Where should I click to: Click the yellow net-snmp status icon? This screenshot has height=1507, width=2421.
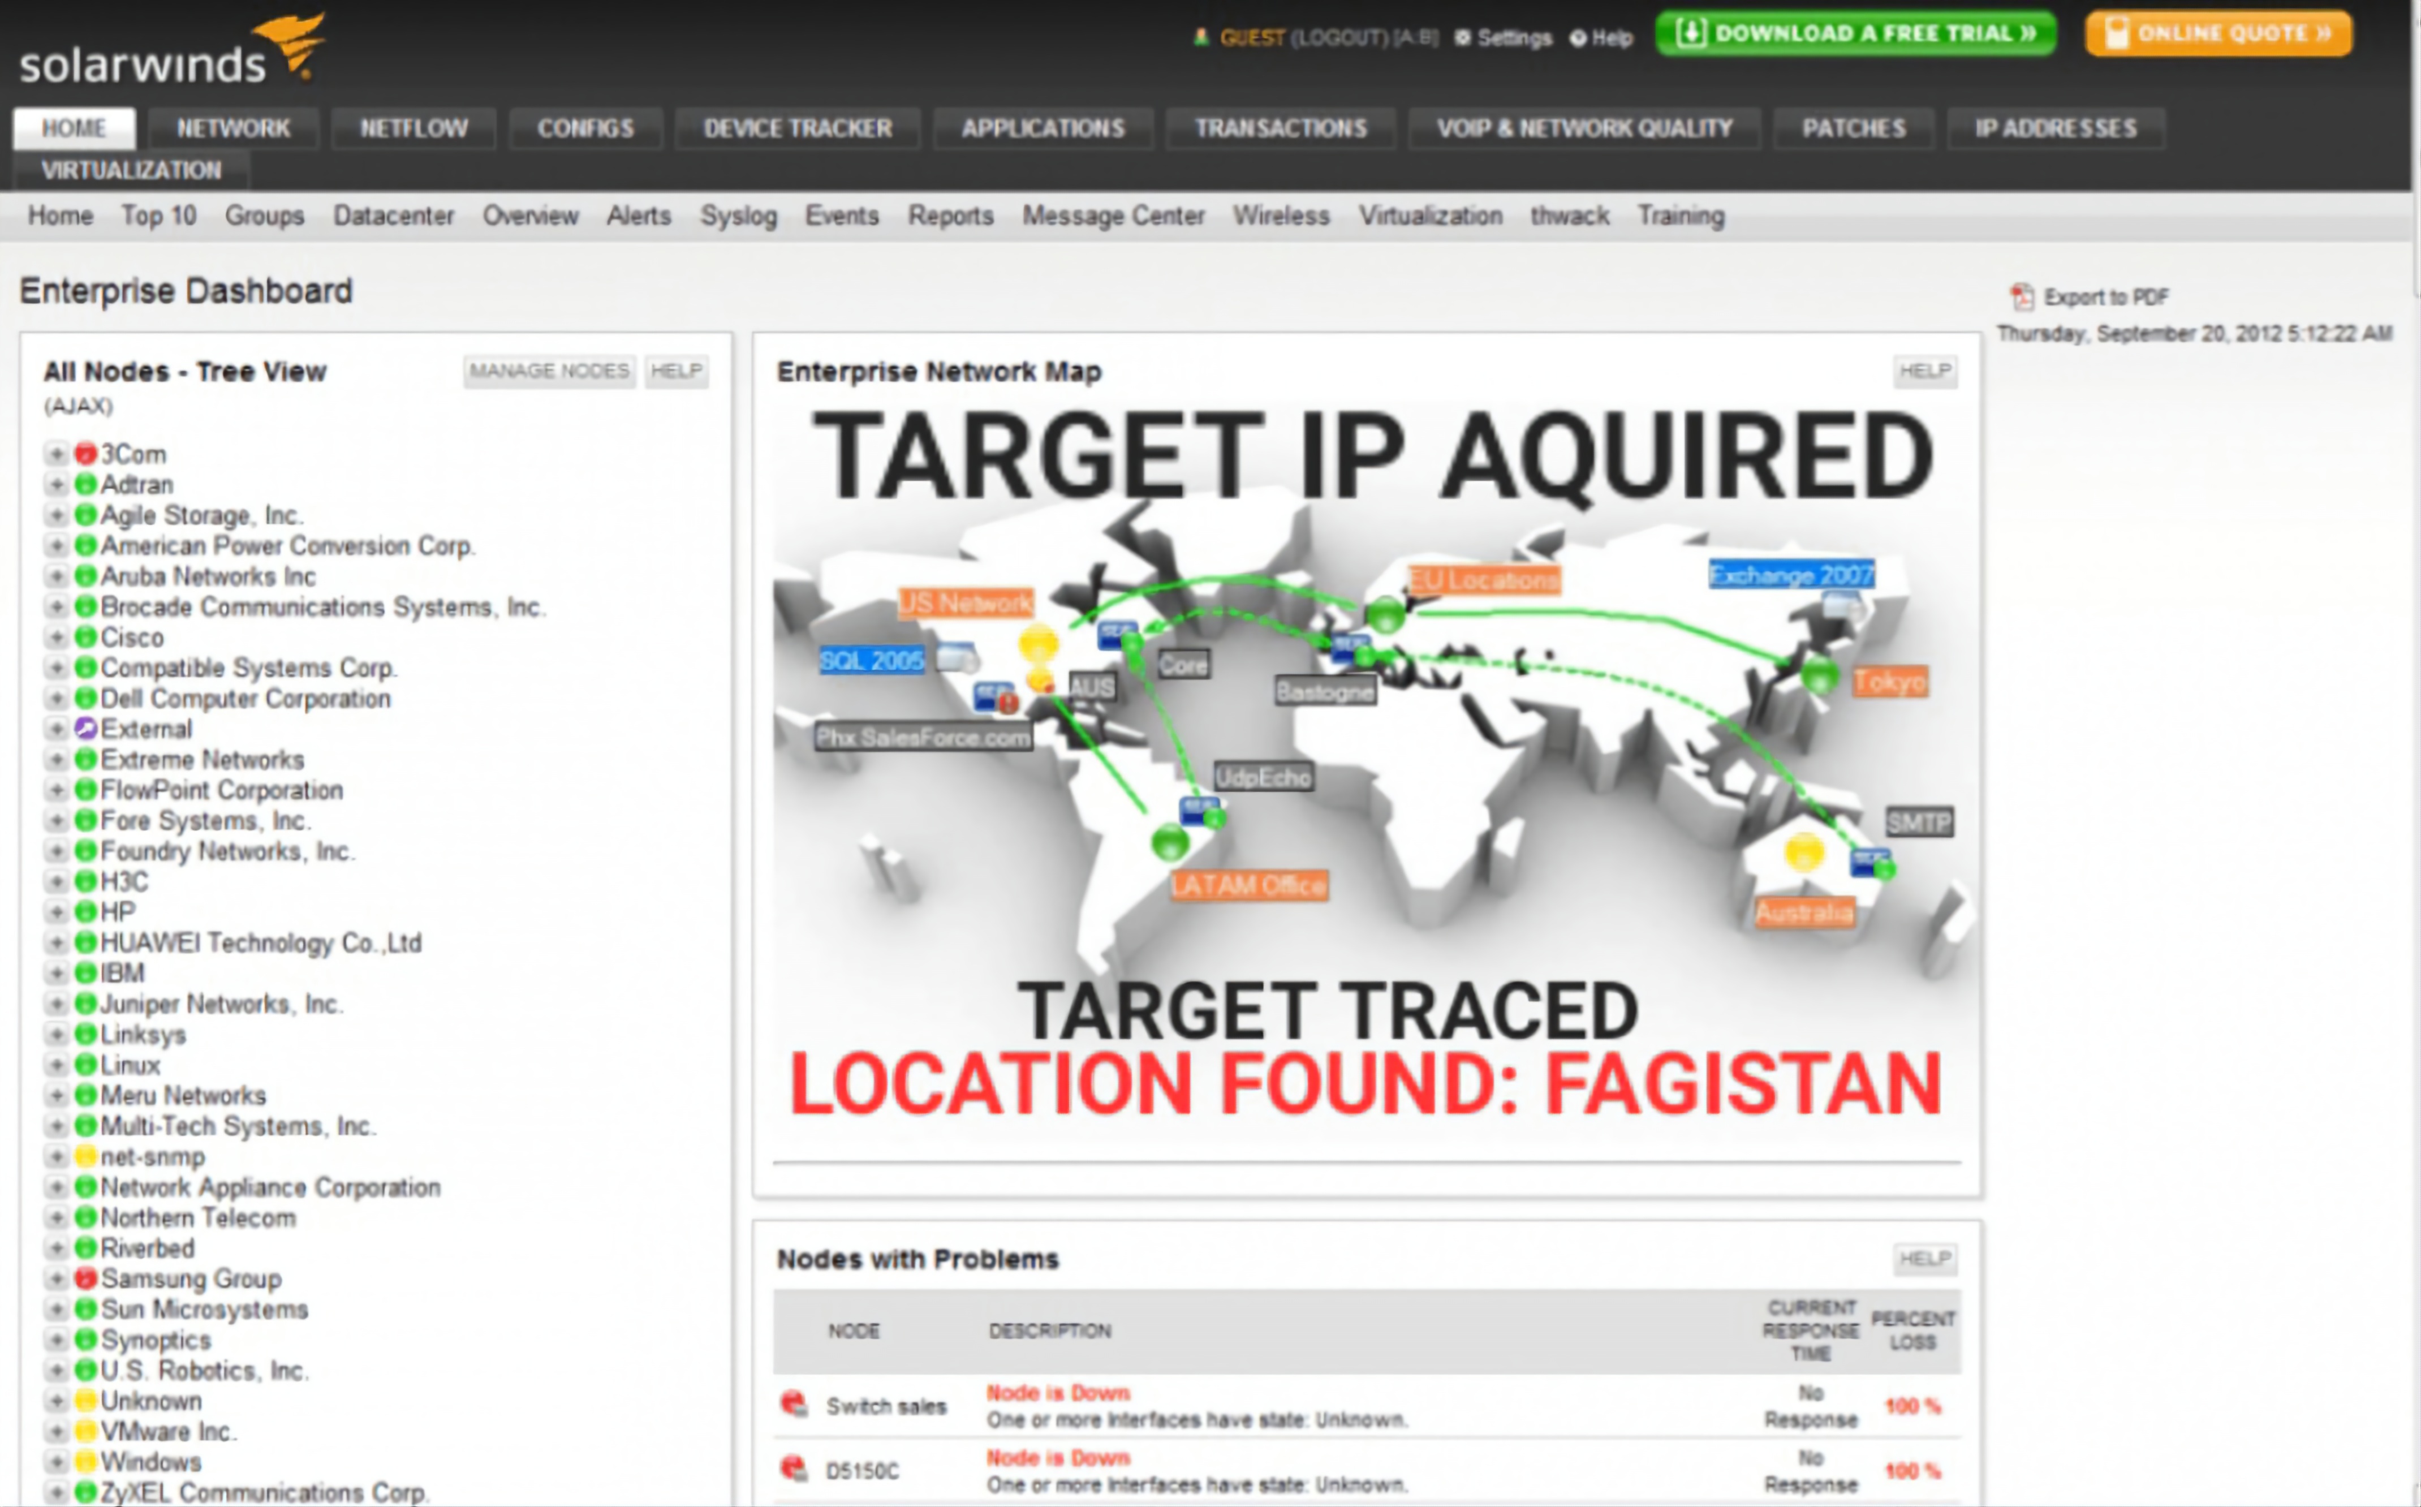pyautogui.click(x=86, y=1157)
